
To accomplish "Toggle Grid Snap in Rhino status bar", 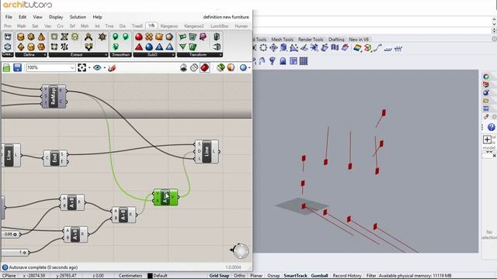I will (x=219, y=276).
